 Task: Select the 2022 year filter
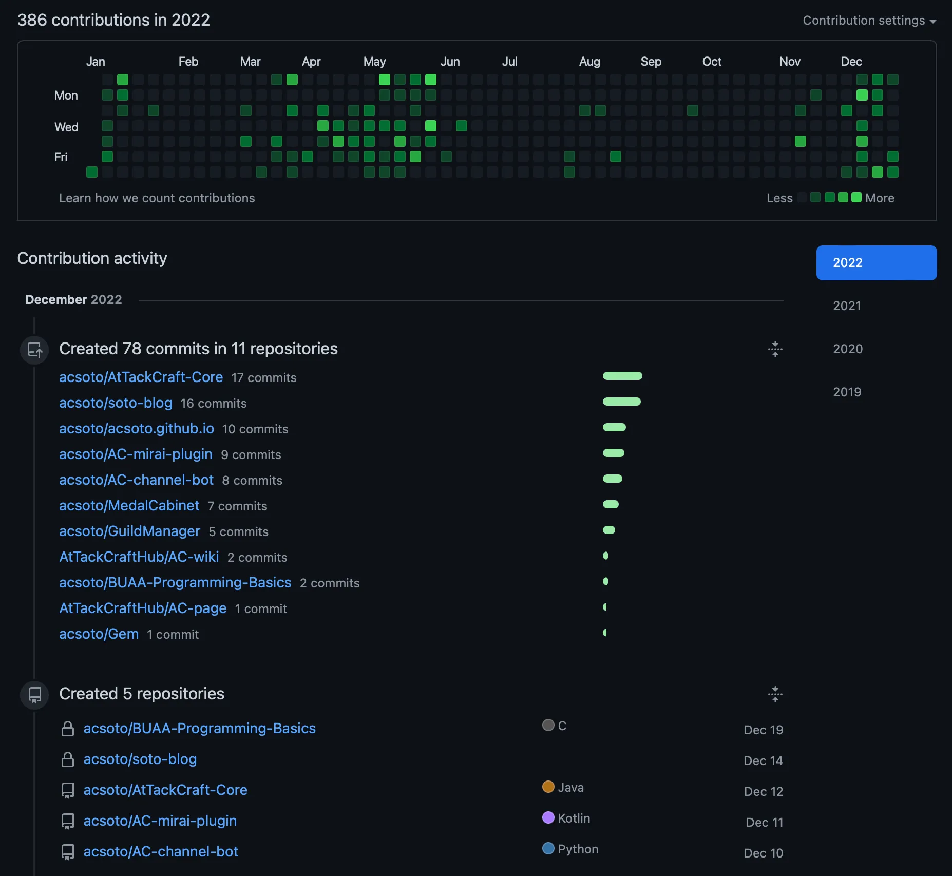point(876,263)
